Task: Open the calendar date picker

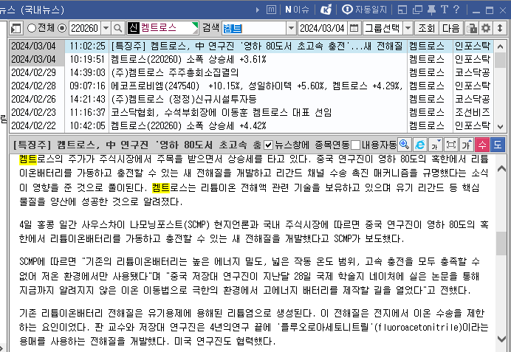Action: click(354, 28)
